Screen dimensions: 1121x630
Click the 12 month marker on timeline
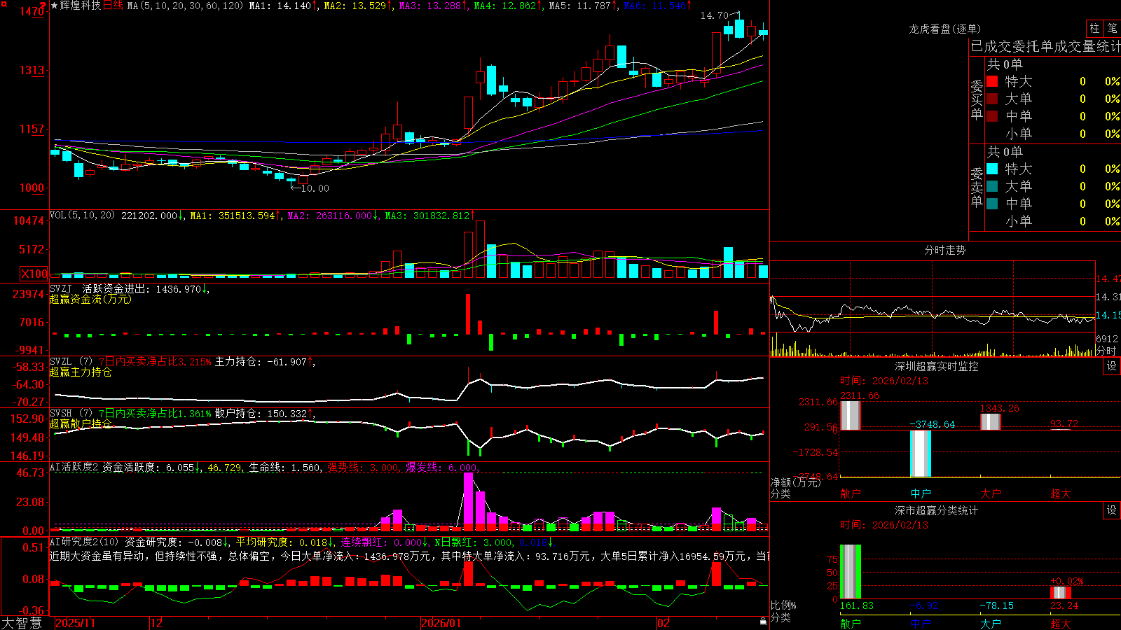[157, 623]
